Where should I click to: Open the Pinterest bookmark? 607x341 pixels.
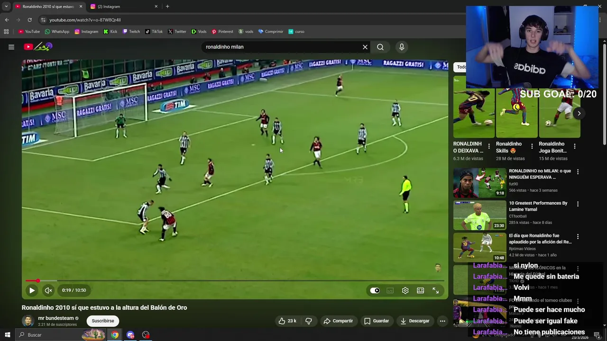pos(222,32)
